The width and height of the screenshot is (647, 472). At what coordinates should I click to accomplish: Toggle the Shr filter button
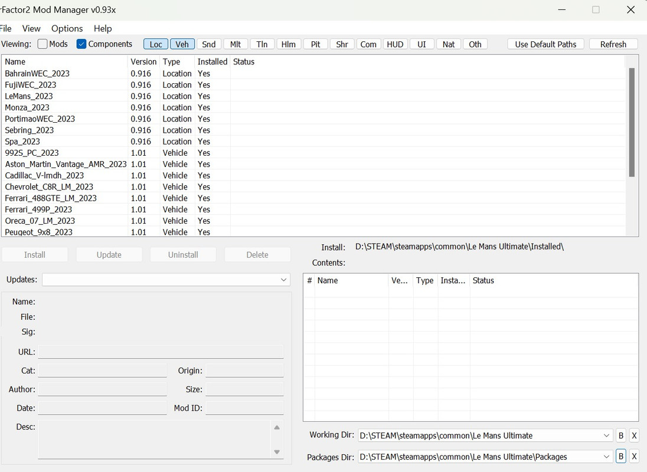[342, 44]
